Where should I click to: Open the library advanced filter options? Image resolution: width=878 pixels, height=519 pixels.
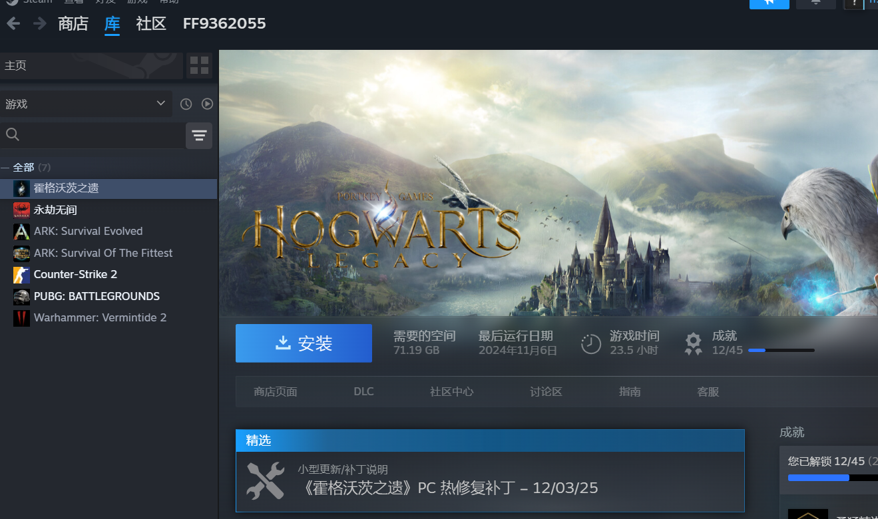click(x=199, y=136)
